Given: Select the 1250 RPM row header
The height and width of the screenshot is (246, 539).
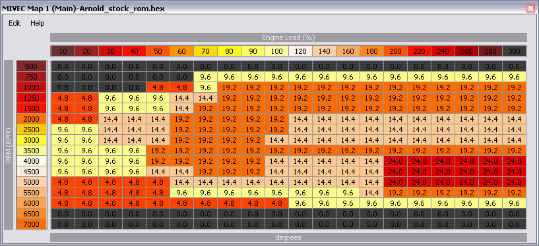Looking at the screenshot, I should click(31, 98).
